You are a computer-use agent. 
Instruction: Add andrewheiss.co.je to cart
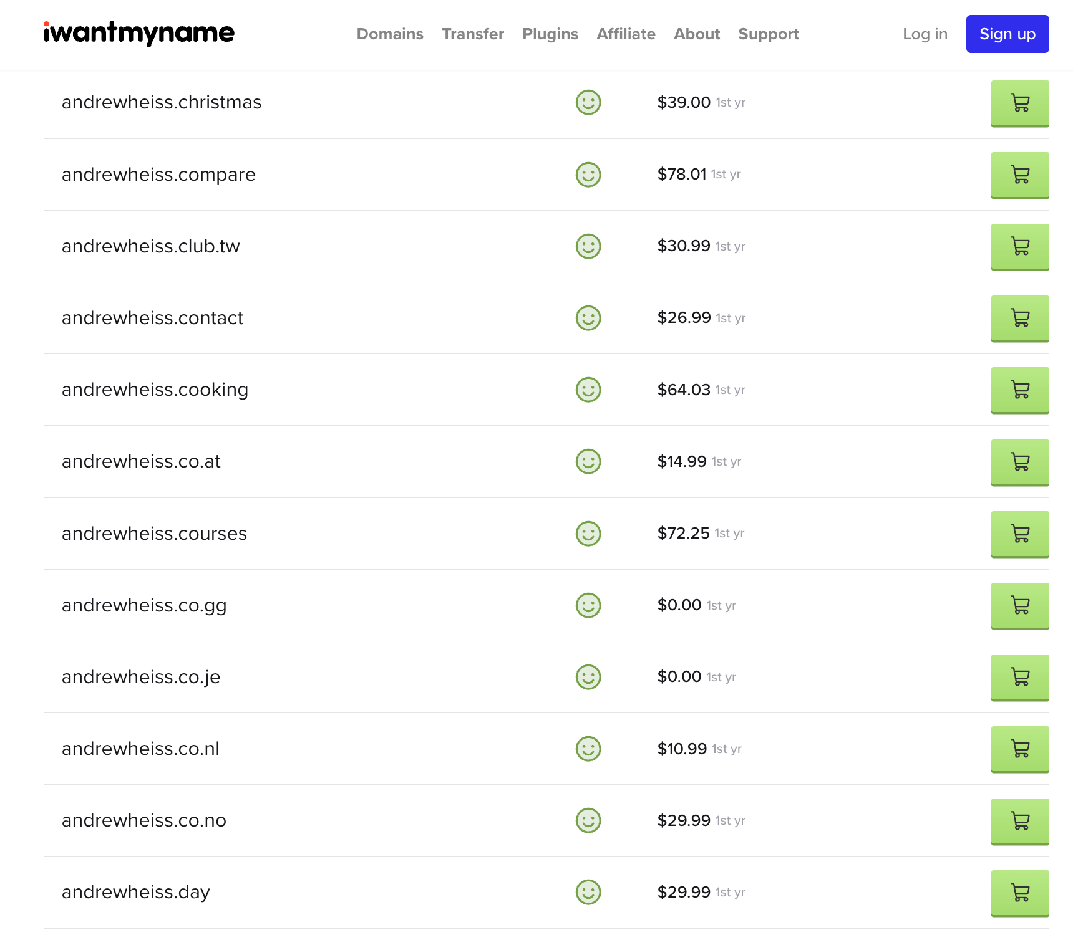(1019, 677)
